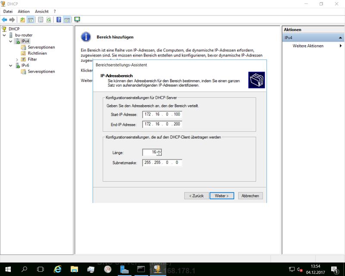Screen dimensions: 345x276
Task: Open the Aktion menu
Action: [x=24, y=11]
